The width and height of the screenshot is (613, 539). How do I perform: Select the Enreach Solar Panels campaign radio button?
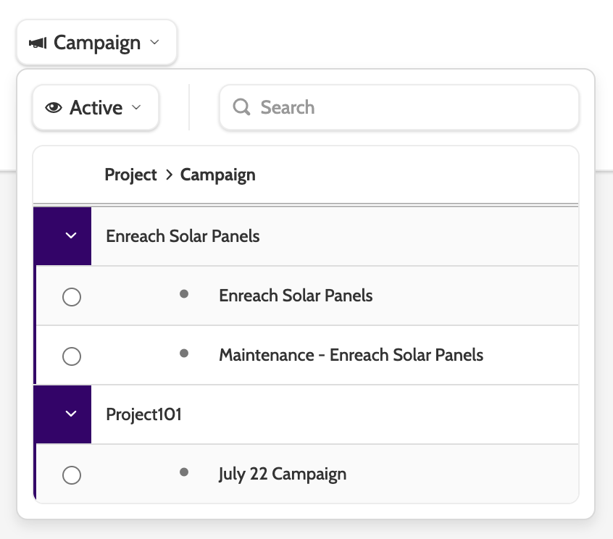pos(72,297)
